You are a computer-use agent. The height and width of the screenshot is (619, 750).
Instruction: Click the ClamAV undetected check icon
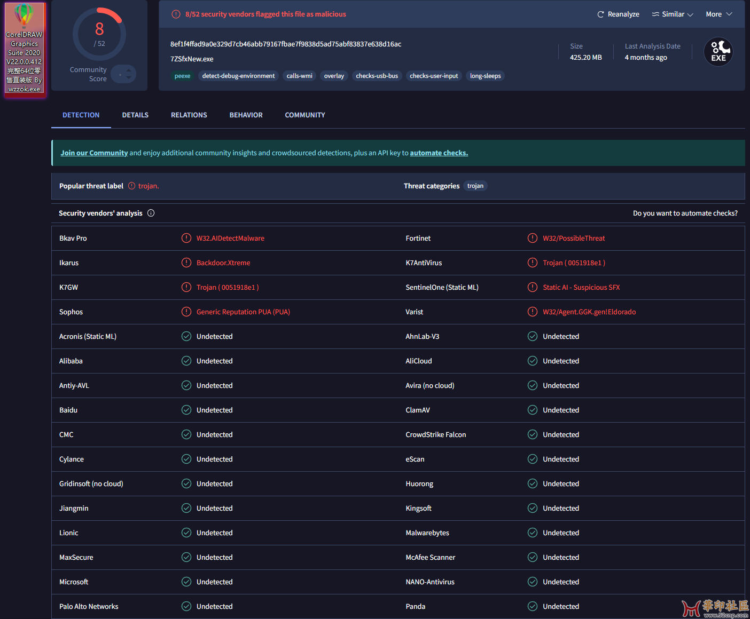click(x=533, y=410)
